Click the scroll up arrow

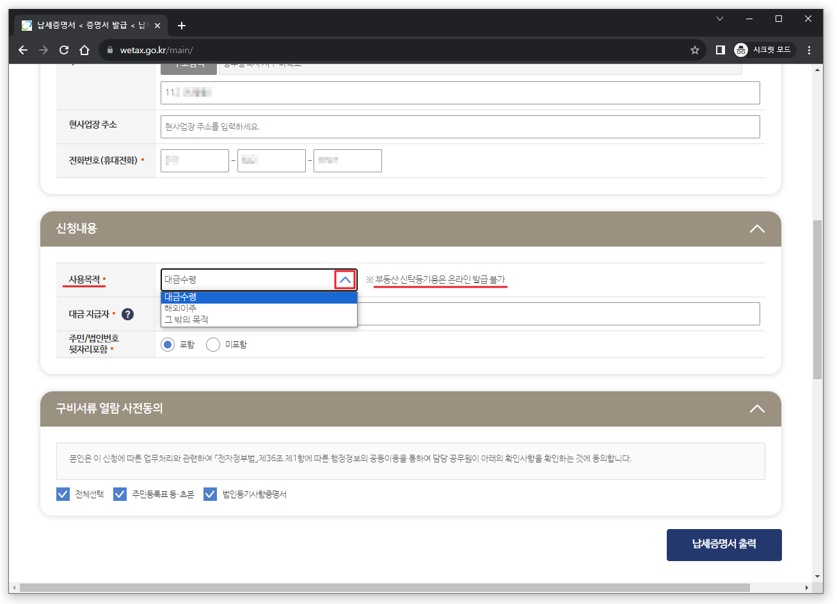click(817, 69)
